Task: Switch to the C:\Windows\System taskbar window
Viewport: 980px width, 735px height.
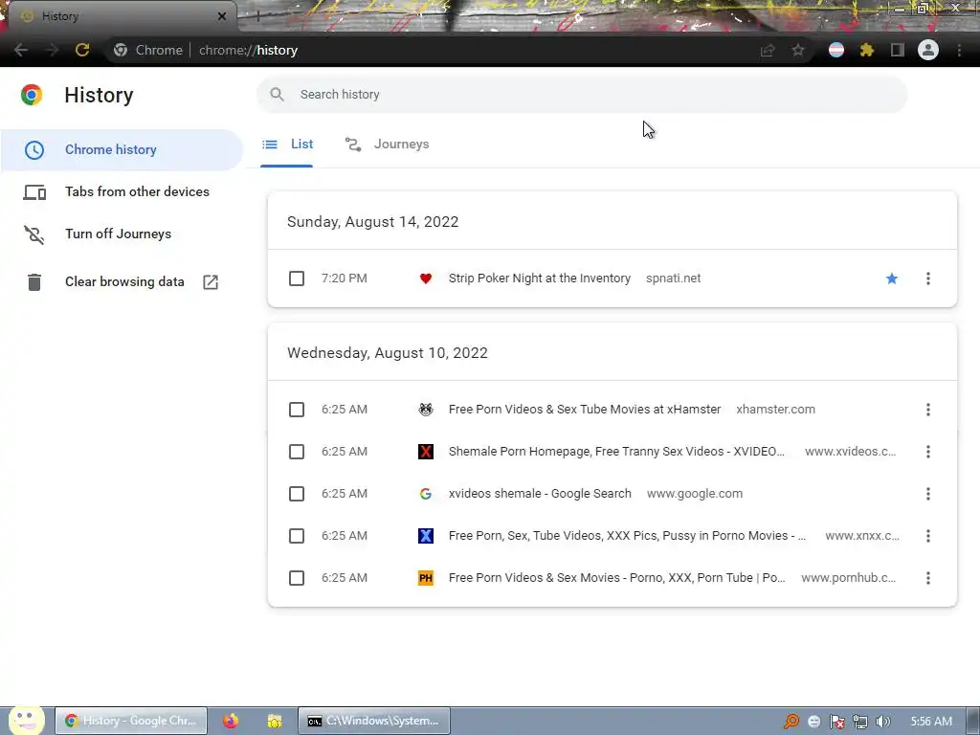Action: [374, 721]
